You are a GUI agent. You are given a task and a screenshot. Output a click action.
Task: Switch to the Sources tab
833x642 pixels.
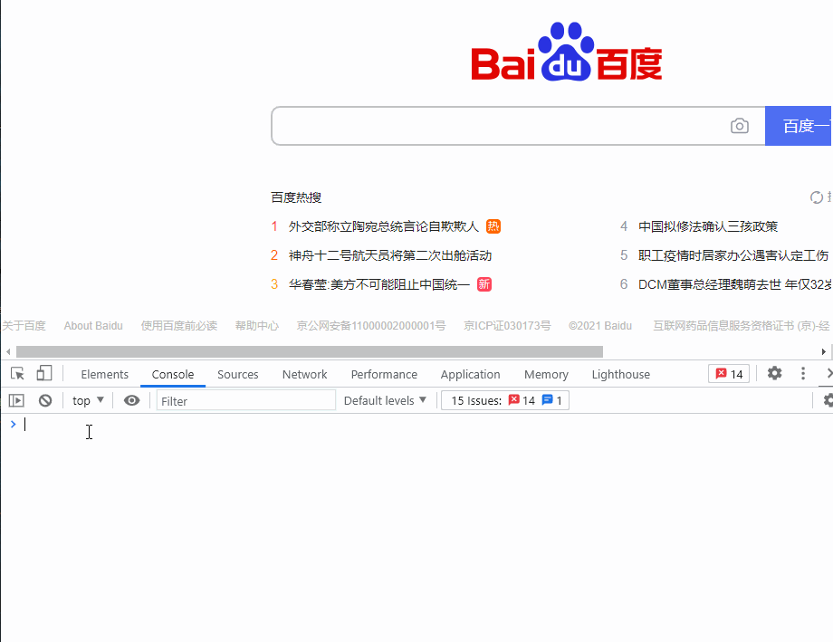click(x=237, y=374)
